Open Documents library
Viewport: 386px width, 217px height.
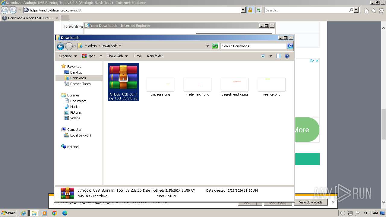tap(78, 101)
